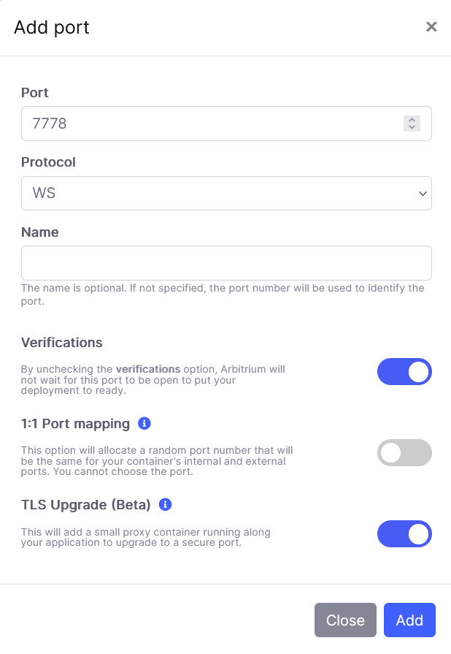Click the TLS Upgrade (Beta) heading text
This screenshot has height=654, width=451.
86,505
